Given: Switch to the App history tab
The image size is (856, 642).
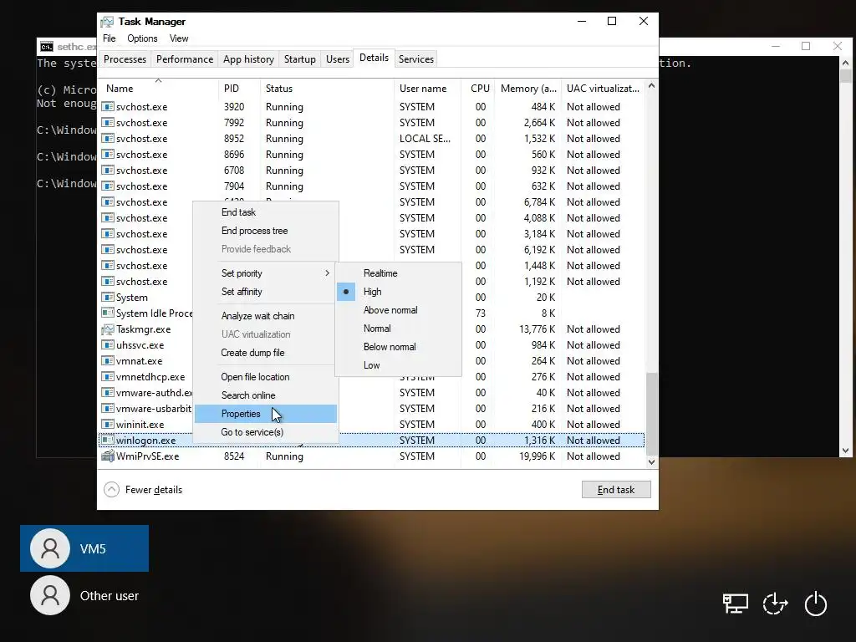Looking at the screenshot, I should [x=248, y=59].
